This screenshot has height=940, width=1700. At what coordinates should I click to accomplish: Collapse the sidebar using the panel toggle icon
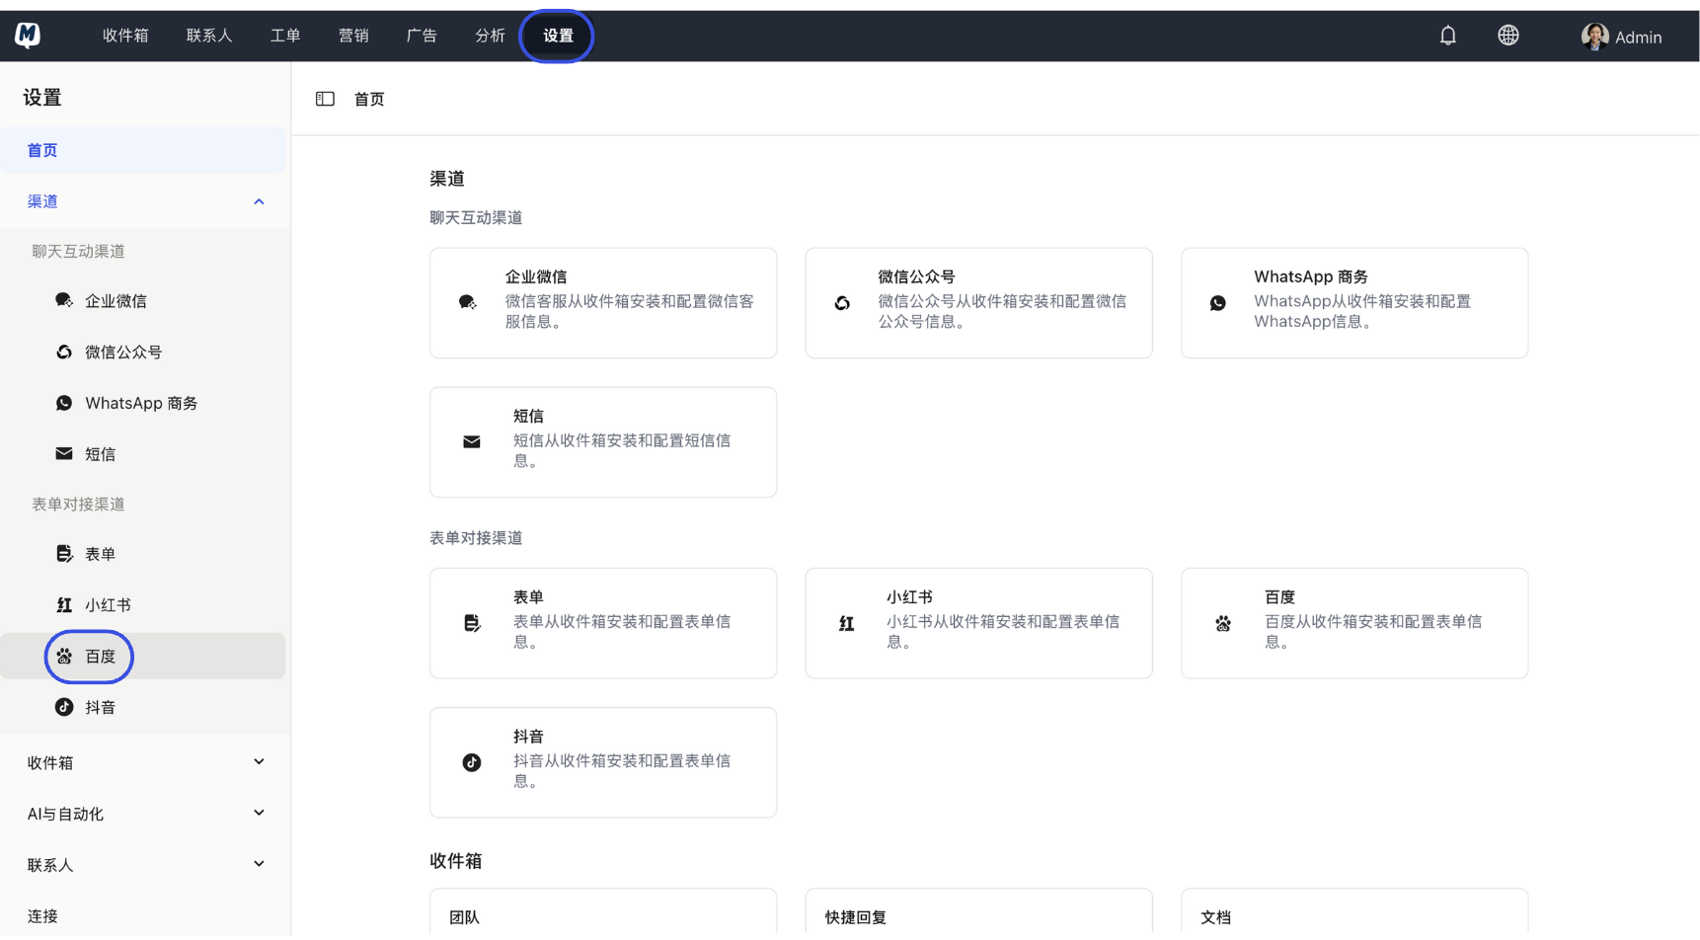point(325,98)
